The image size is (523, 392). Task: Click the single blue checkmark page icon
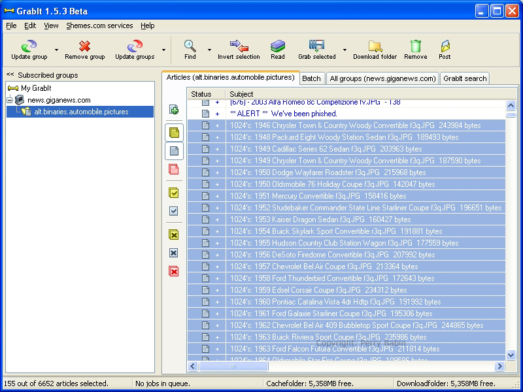point(174,211)
